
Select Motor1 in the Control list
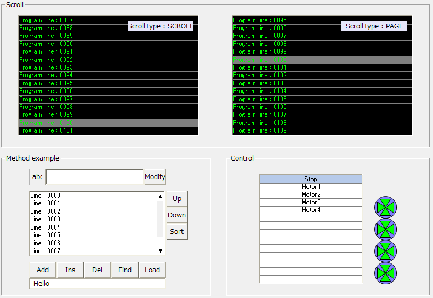311,187
